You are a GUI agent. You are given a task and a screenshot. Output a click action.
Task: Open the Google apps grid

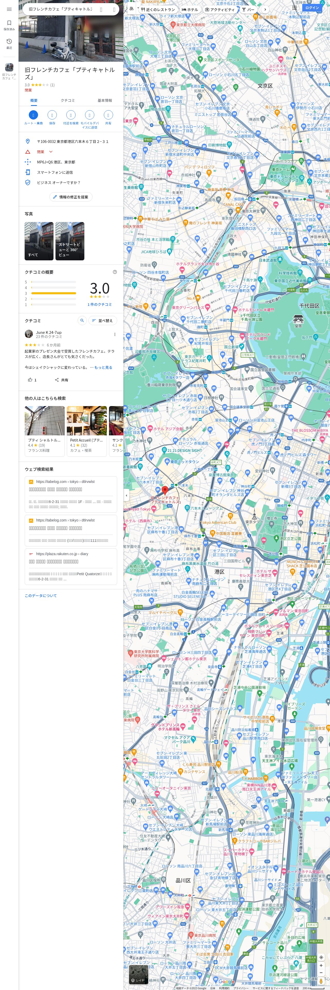(x=294, y=8)
